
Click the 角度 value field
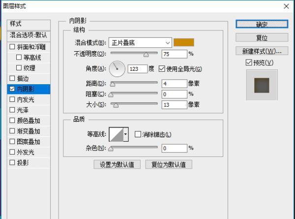tap(138, 69)
